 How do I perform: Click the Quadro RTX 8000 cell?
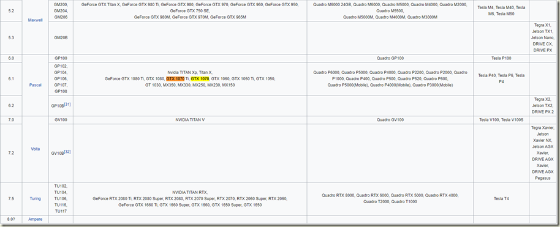[x=390, y=198]
